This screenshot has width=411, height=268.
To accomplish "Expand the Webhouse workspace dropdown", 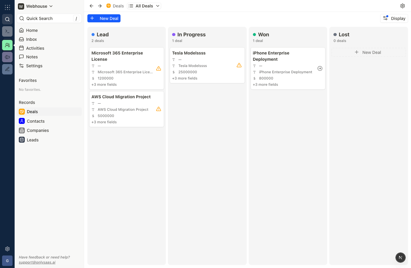I will [x=35, y=6].
